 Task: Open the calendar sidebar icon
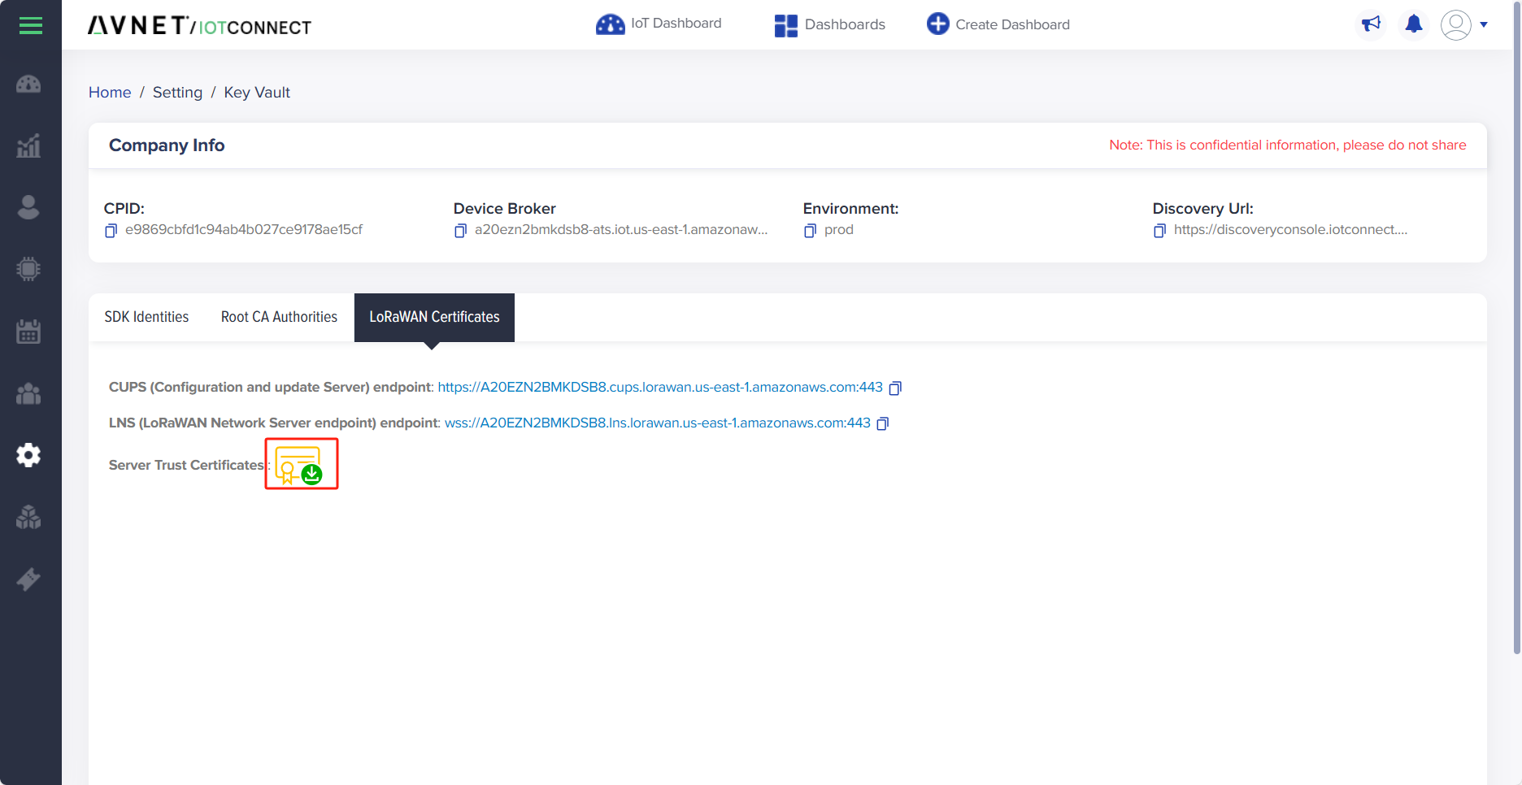tap(28, 331)
